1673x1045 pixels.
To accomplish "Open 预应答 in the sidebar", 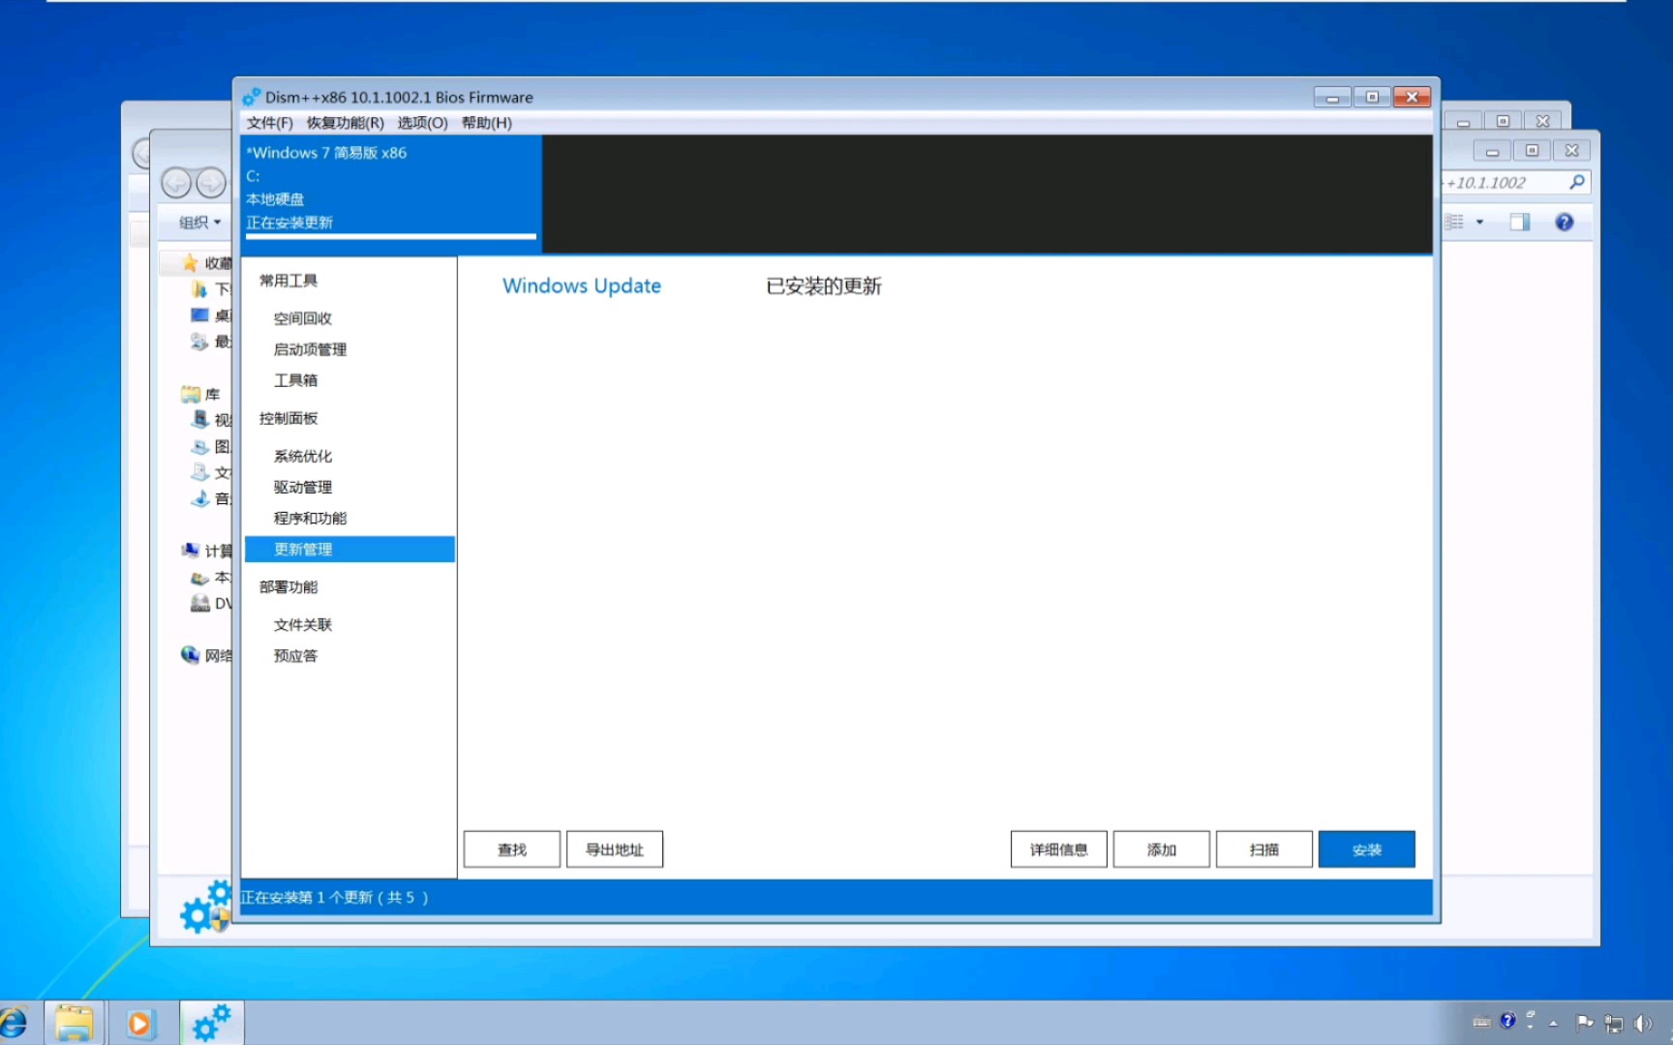I will (295, 655).
